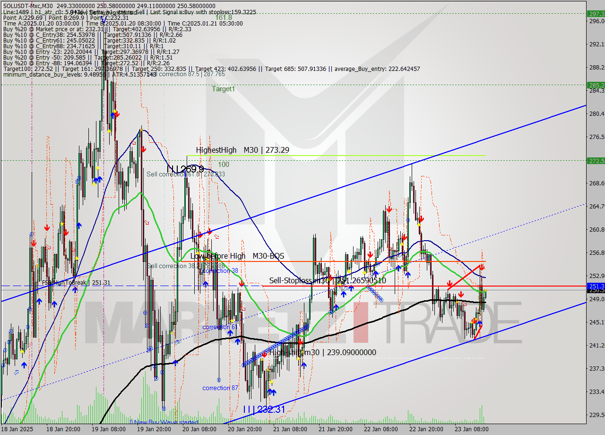Select 'Low before High M30-BOS' label
The width and height of the screenshot is (605, 435).
click(237, 256)
